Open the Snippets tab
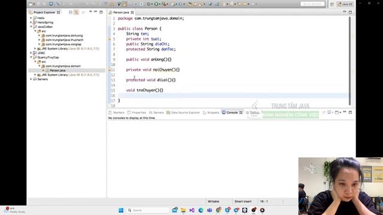Screen dimensions: 383x215 pyautogui.click(x=211, y=113)
